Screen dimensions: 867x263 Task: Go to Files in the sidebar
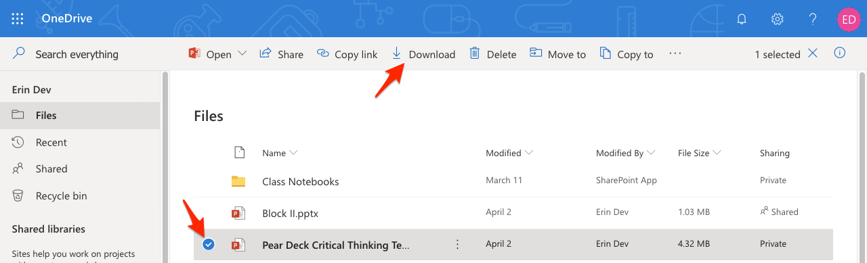80,116
